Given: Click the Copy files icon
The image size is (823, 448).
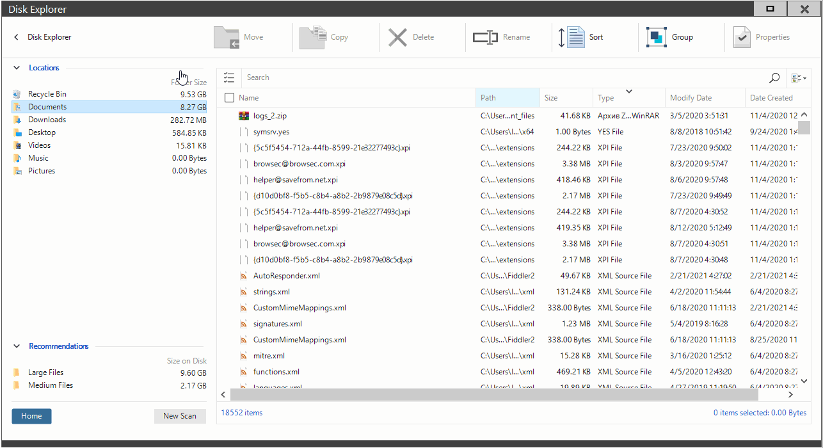Looking at the screenshot, I should click(313, 37).
